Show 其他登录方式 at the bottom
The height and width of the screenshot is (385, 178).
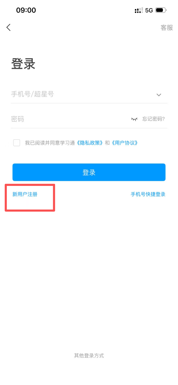click(x=89, y=356)
